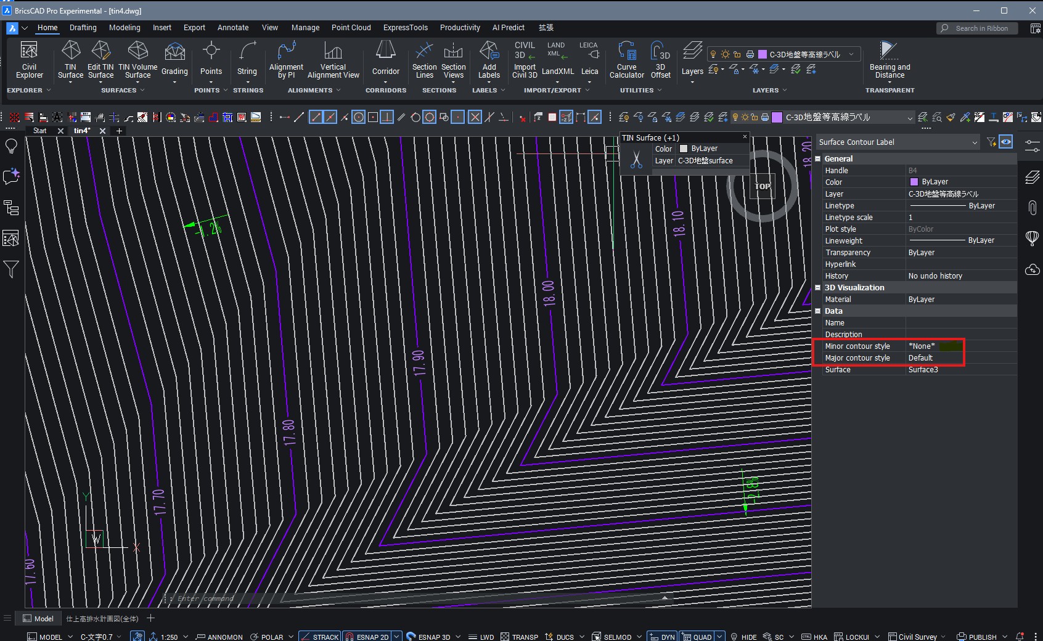Open the Surface Contour Label selection dropdown
The width and height of the screenshot is (1043, 641).
898,142
